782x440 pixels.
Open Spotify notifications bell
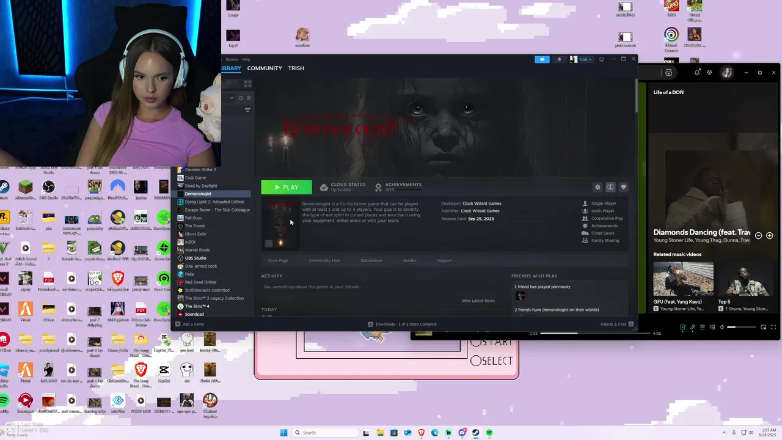click(x=697, y=73)
